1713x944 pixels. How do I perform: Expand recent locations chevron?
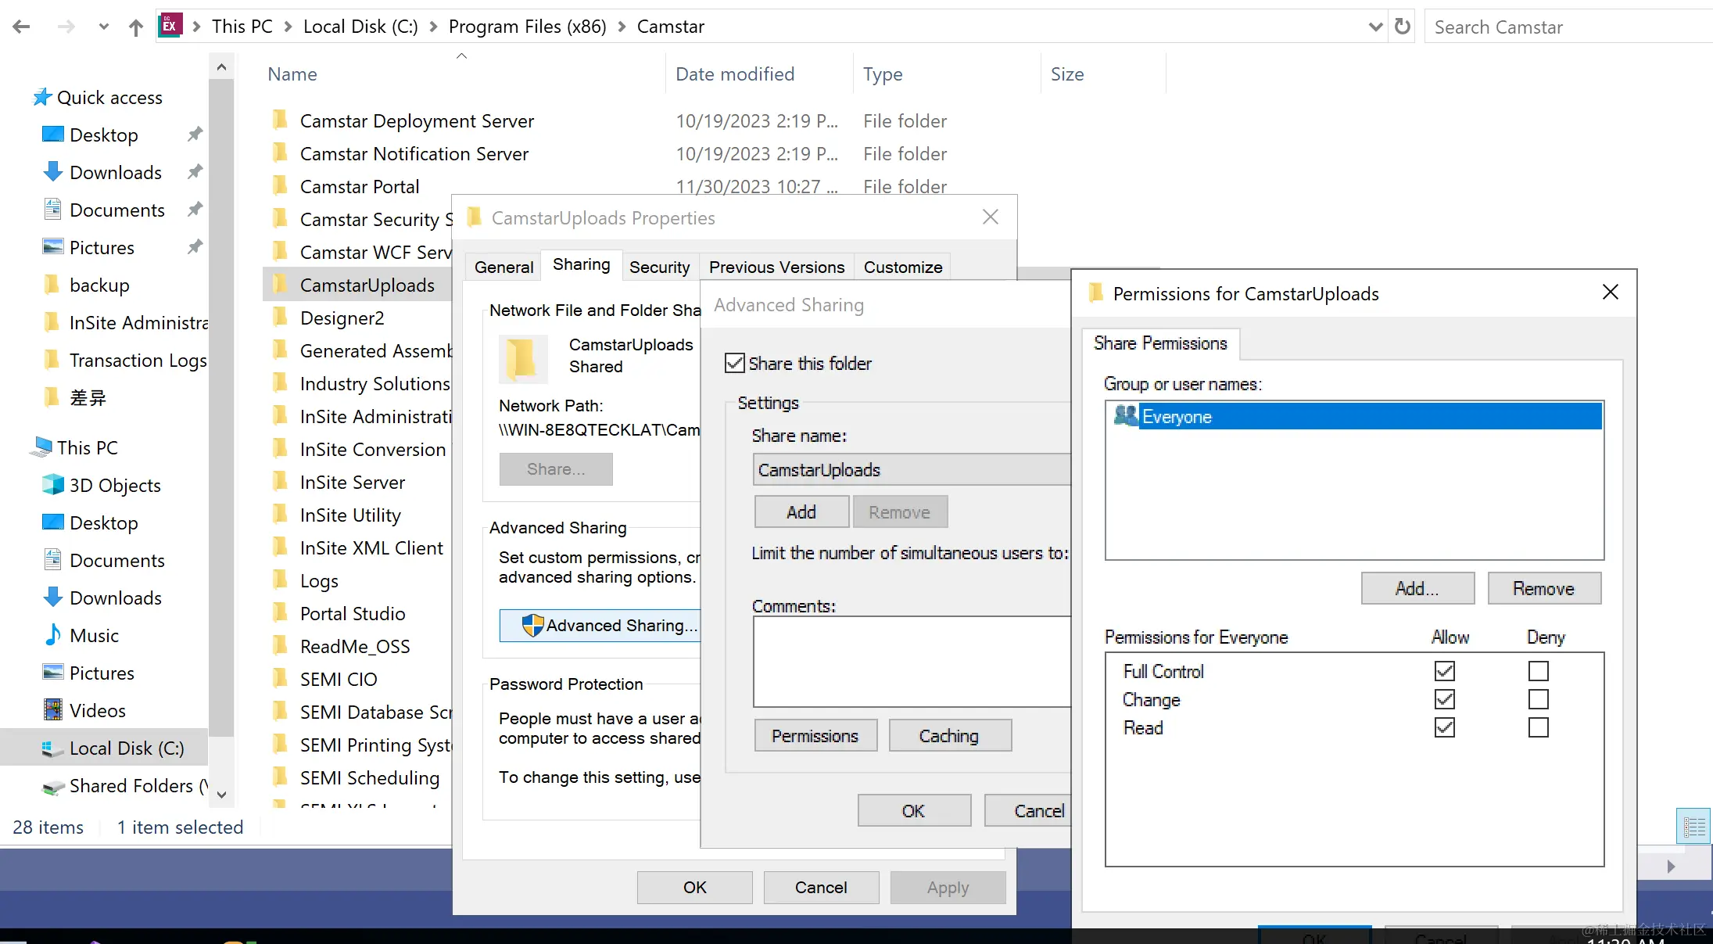point(103,27)
